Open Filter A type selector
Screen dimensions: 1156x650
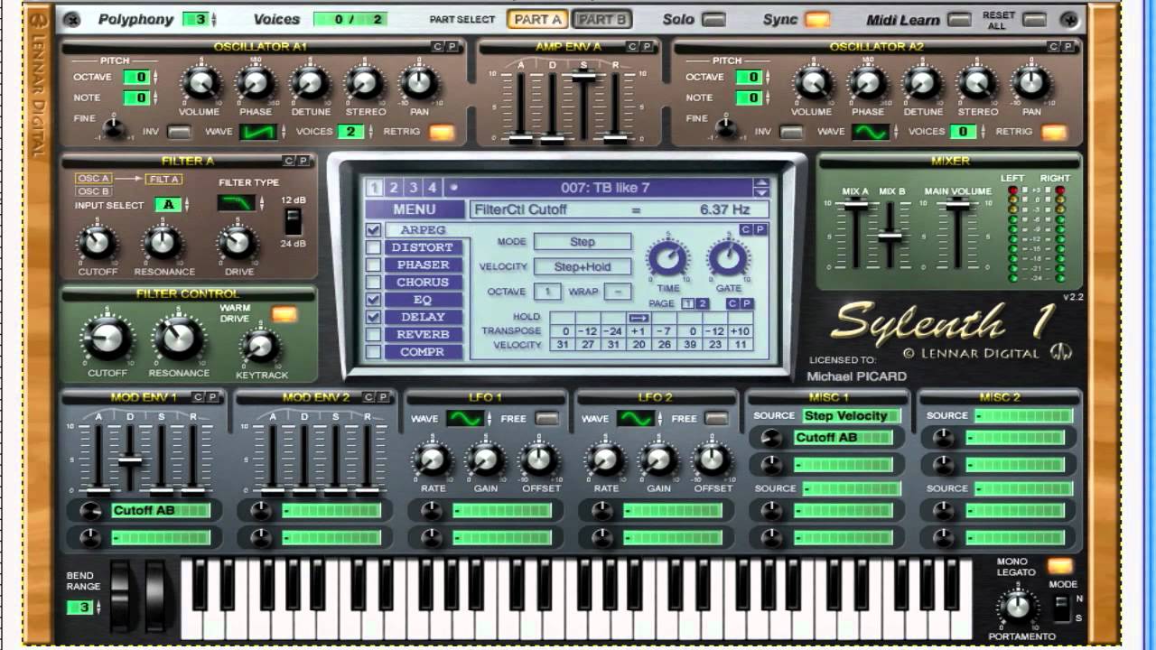coord(237,203)
